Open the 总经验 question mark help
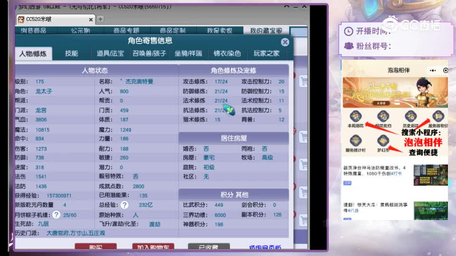The width and height of the screenshot is (456, 256). 124,205
